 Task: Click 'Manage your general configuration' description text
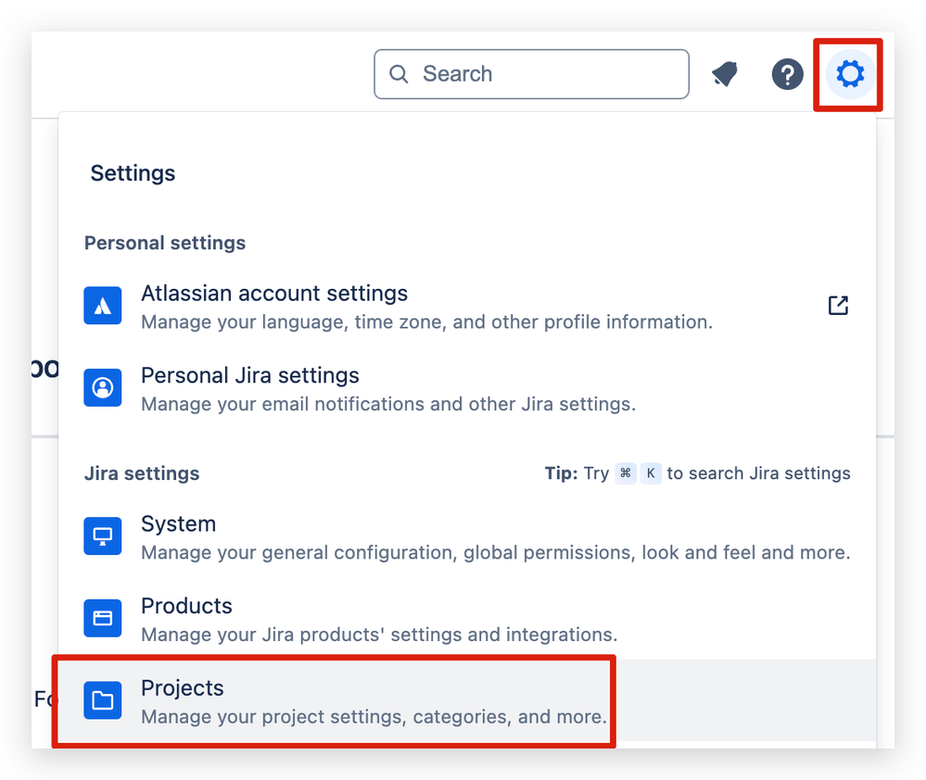[x=496, y=552]
